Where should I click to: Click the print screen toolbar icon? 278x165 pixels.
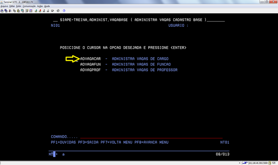click(x=2, y=11)
